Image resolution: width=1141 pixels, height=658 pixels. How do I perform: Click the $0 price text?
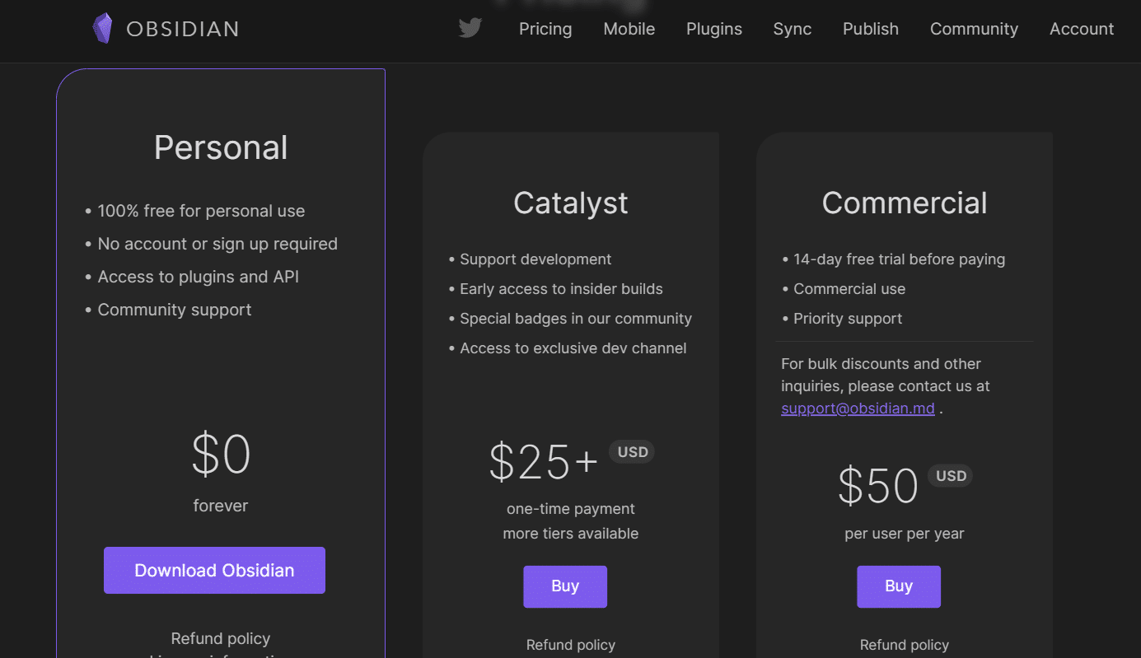221,454
